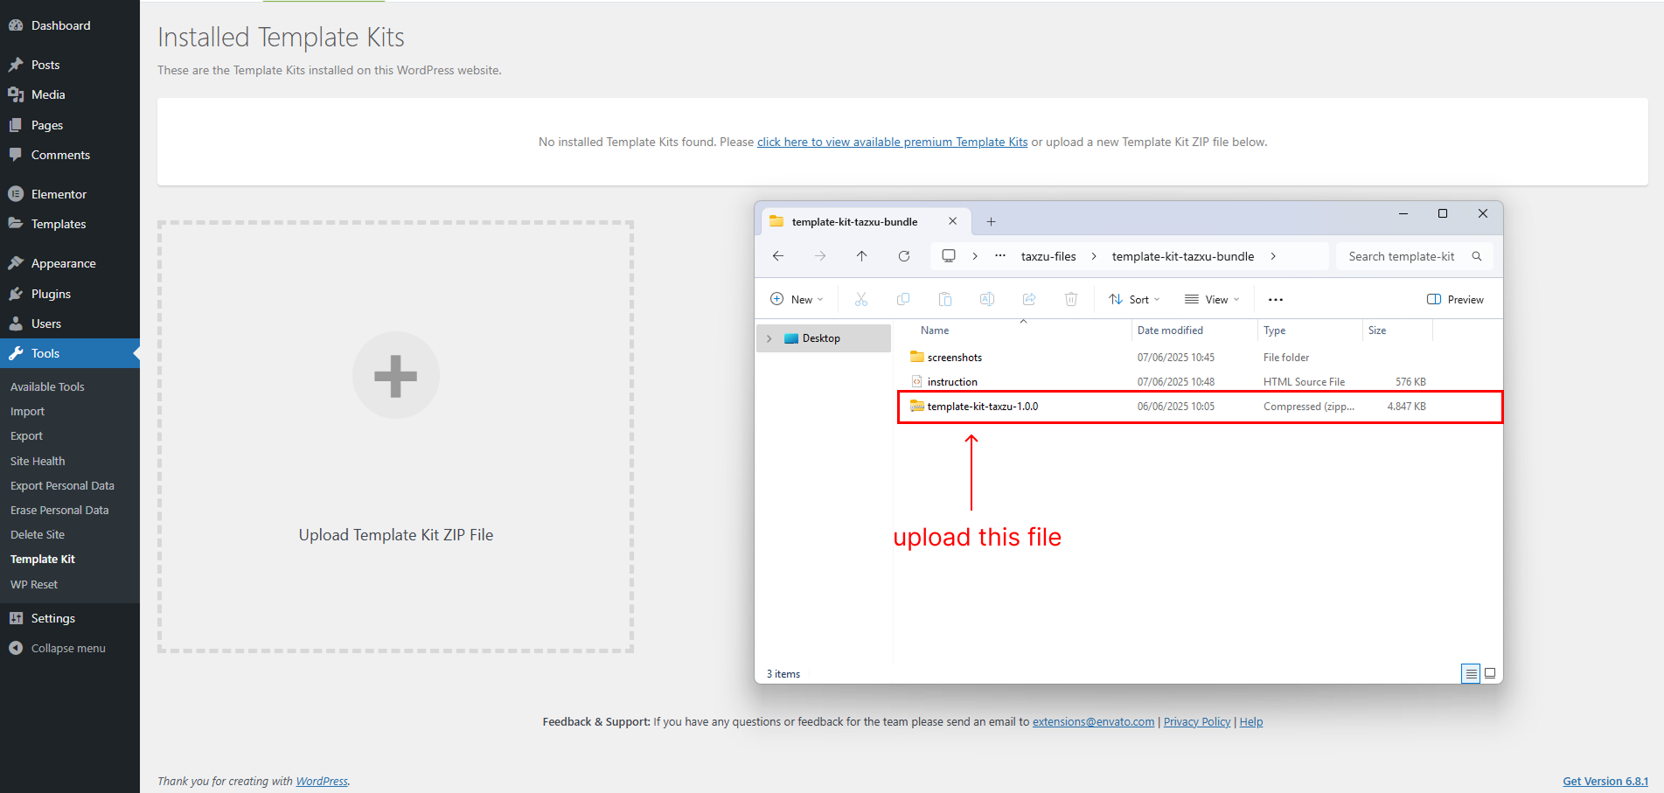Image resolution: width=1664 pixels, height=793 pixels.
Task: Expand the Desktop tree node
Action: (769, 338)
